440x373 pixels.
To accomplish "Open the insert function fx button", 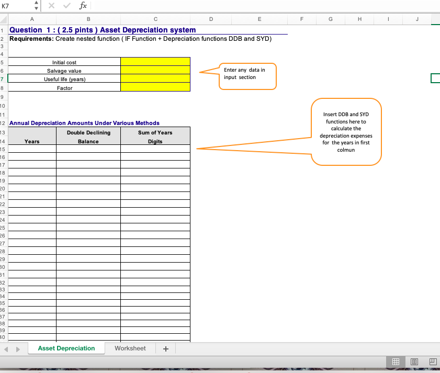I will point(83,6).
